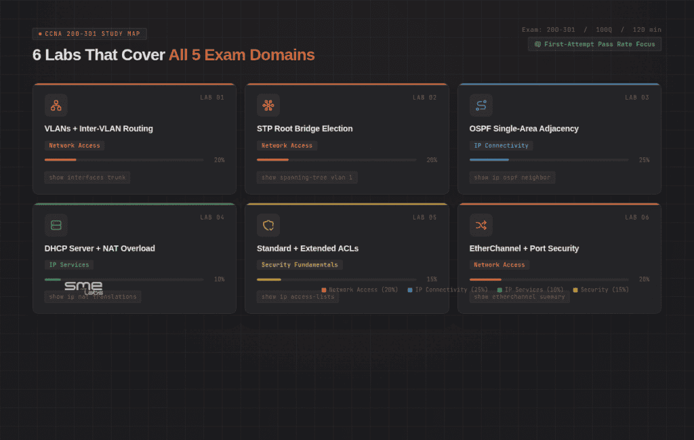Open the OSPF Single-Area Adjacency lab title
694x440 pixels.
(x=524, y=128)
